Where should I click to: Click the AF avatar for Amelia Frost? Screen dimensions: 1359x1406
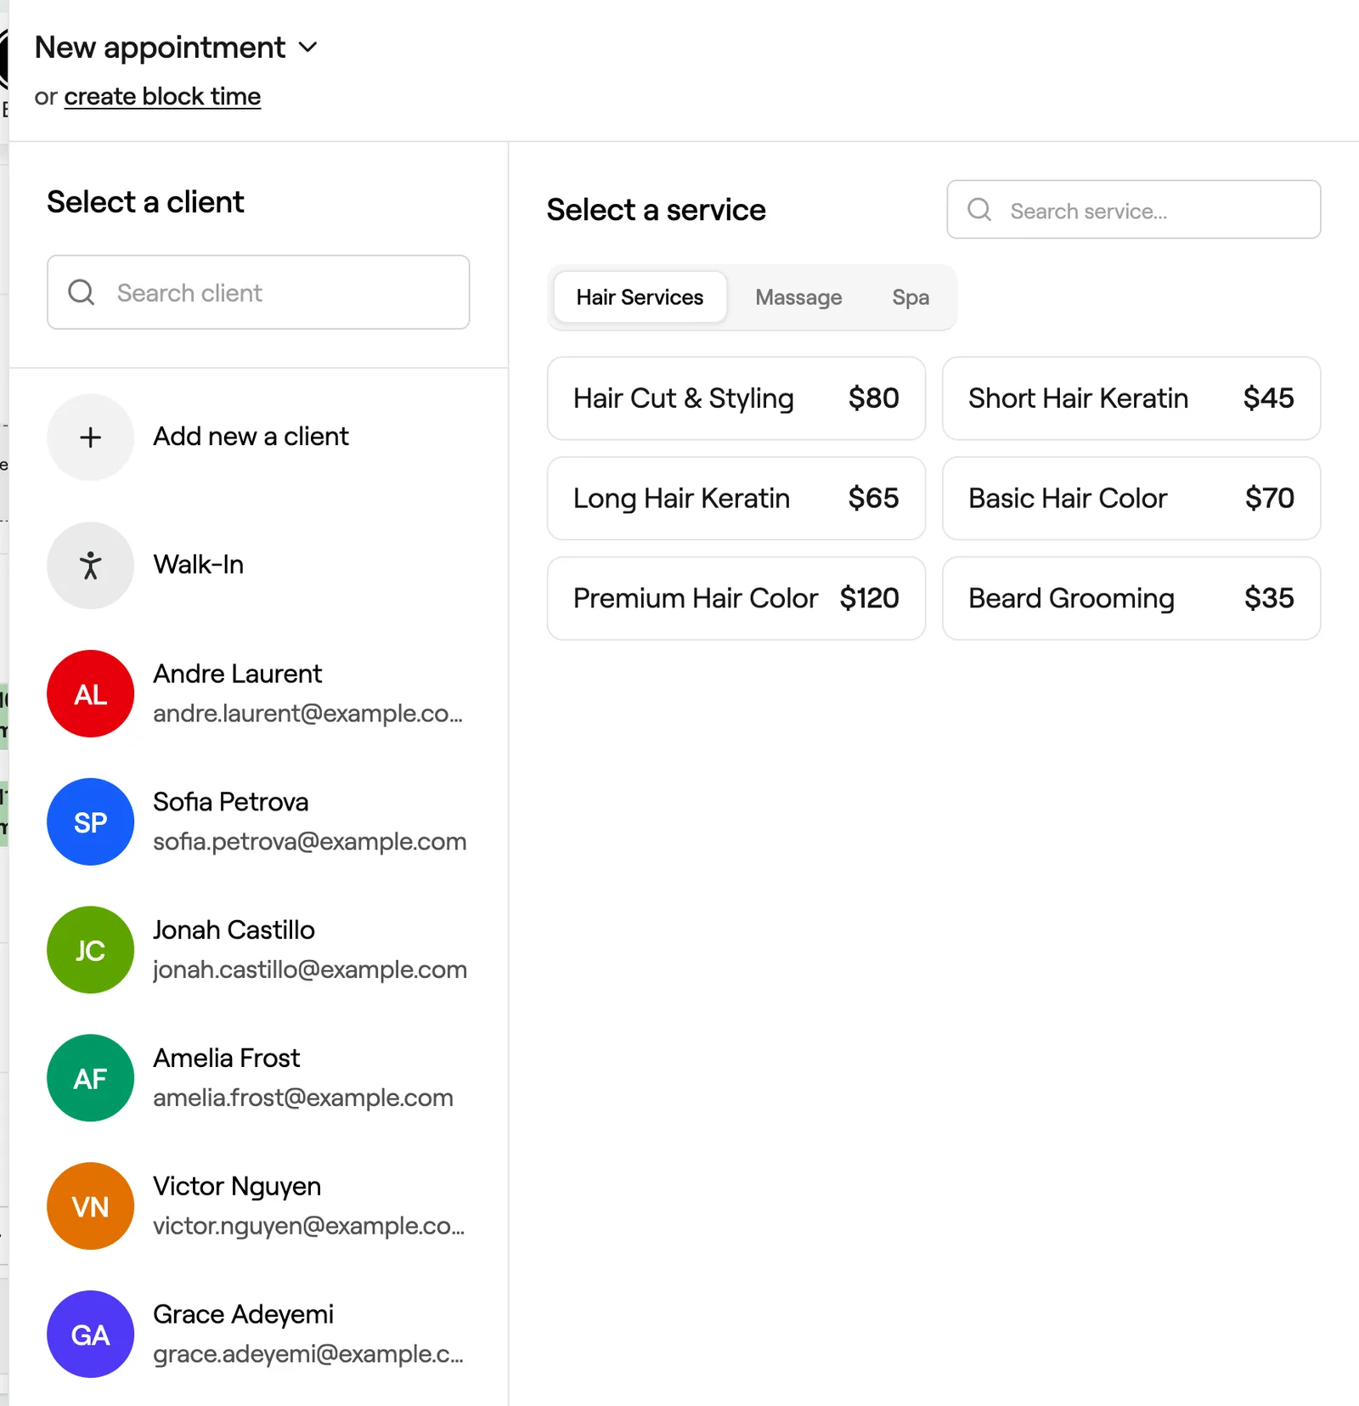[90, 1078]
